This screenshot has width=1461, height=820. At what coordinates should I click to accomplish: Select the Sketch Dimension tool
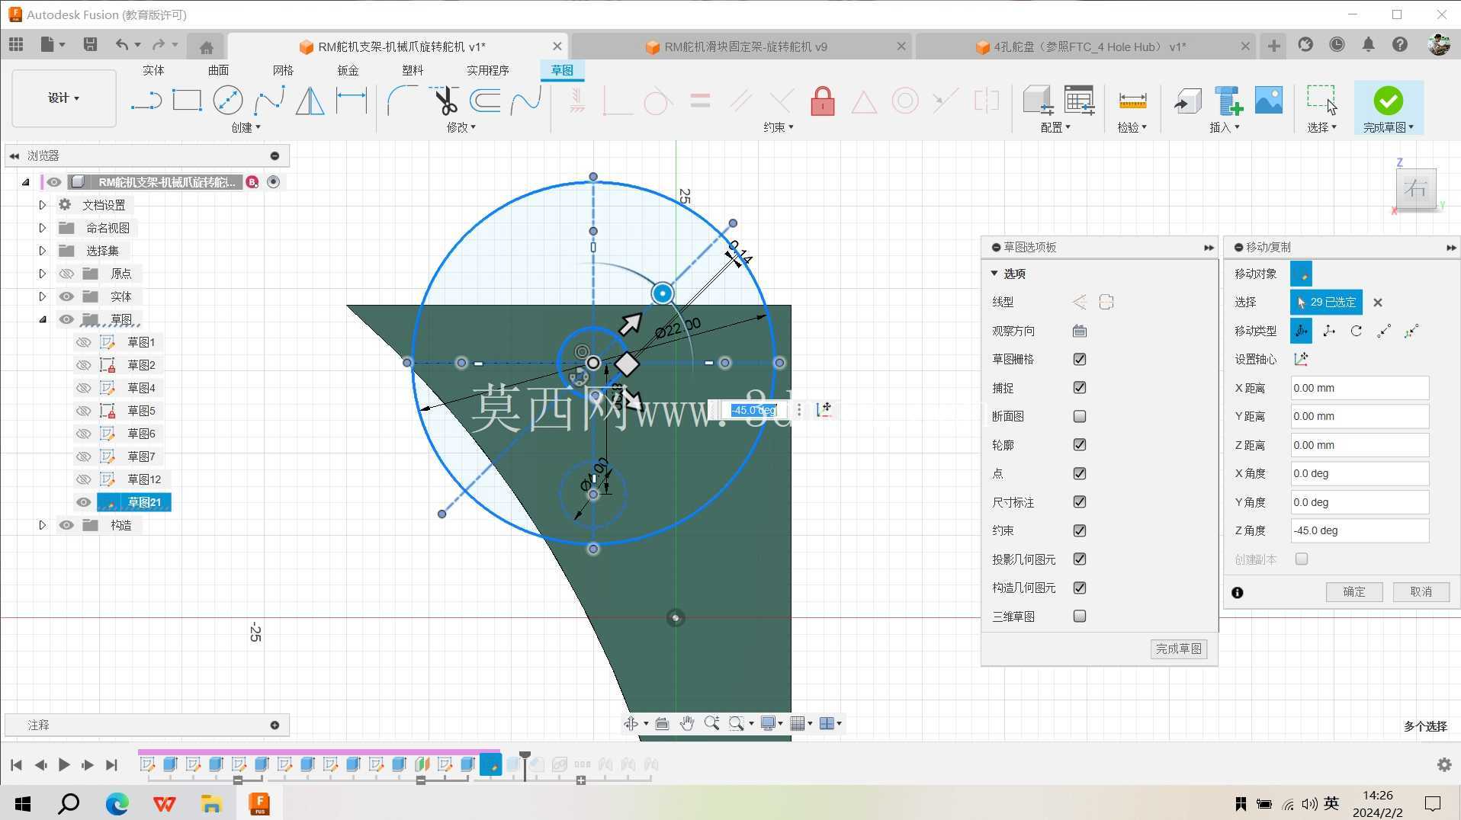pos(352,101)
